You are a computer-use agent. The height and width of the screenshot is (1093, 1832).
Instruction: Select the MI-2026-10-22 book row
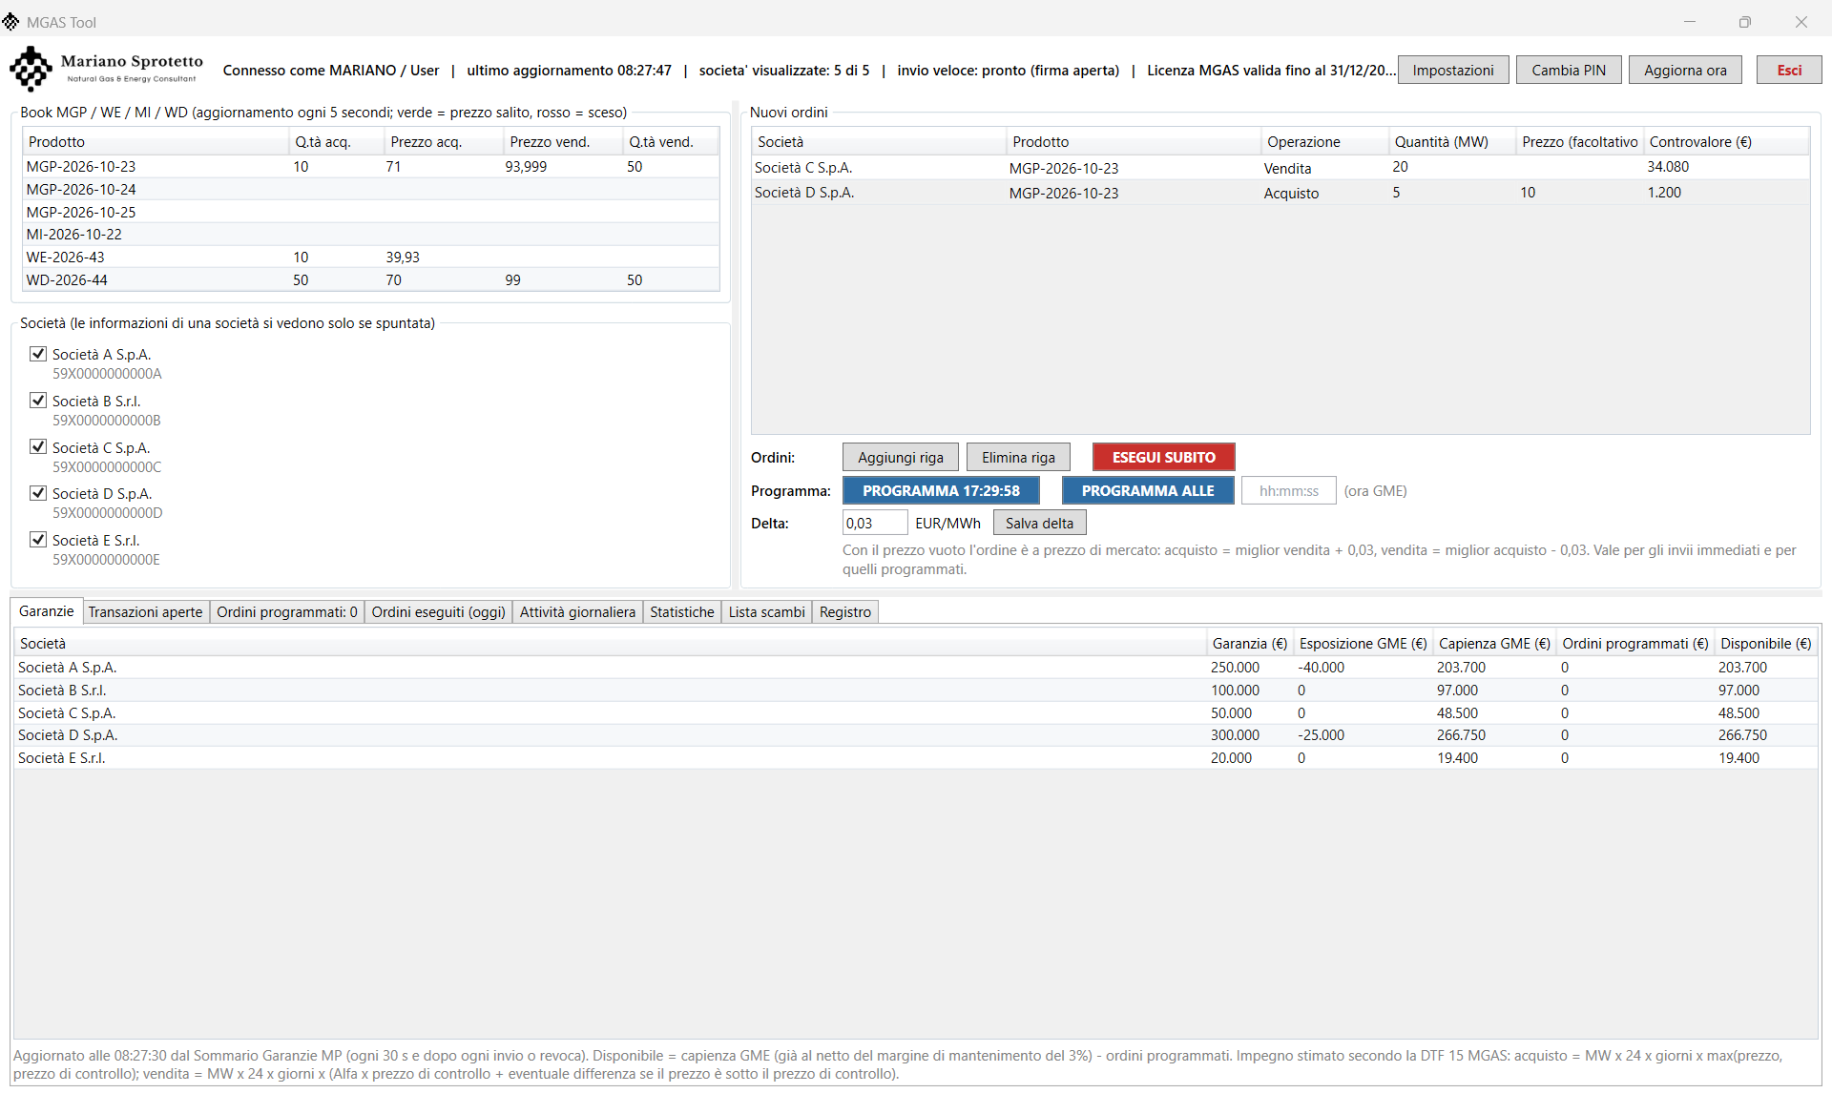click(x=371, y=235)
